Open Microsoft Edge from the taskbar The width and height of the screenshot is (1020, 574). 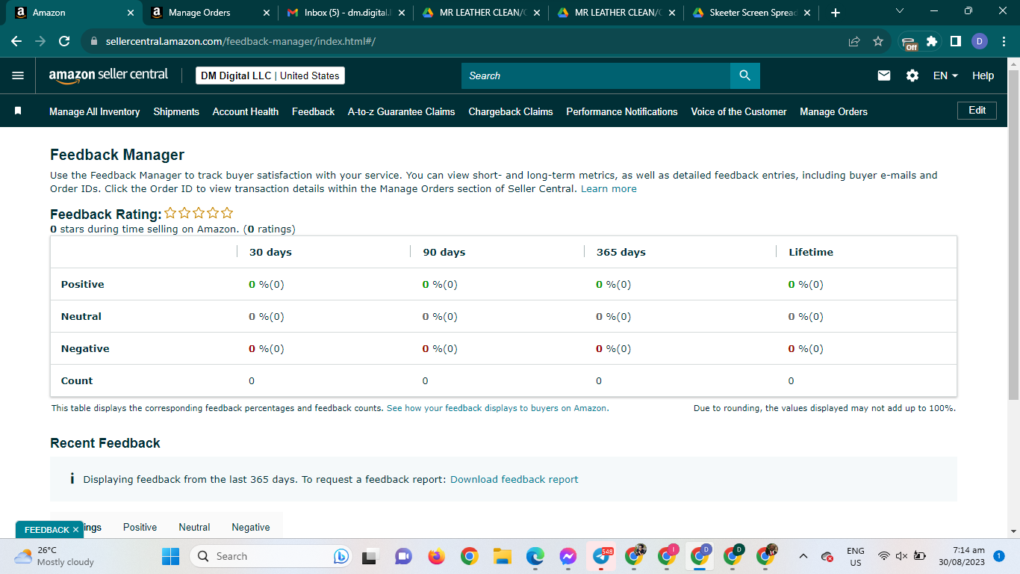pos(535,556)
